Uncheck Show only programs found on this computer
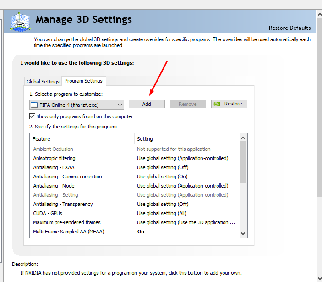322x282 pixels. [x=33, y=116]
